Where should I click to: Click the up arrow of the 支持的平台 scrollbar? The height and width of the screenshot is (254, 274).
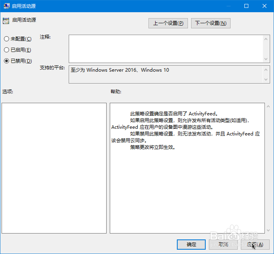tap(266, 70)
